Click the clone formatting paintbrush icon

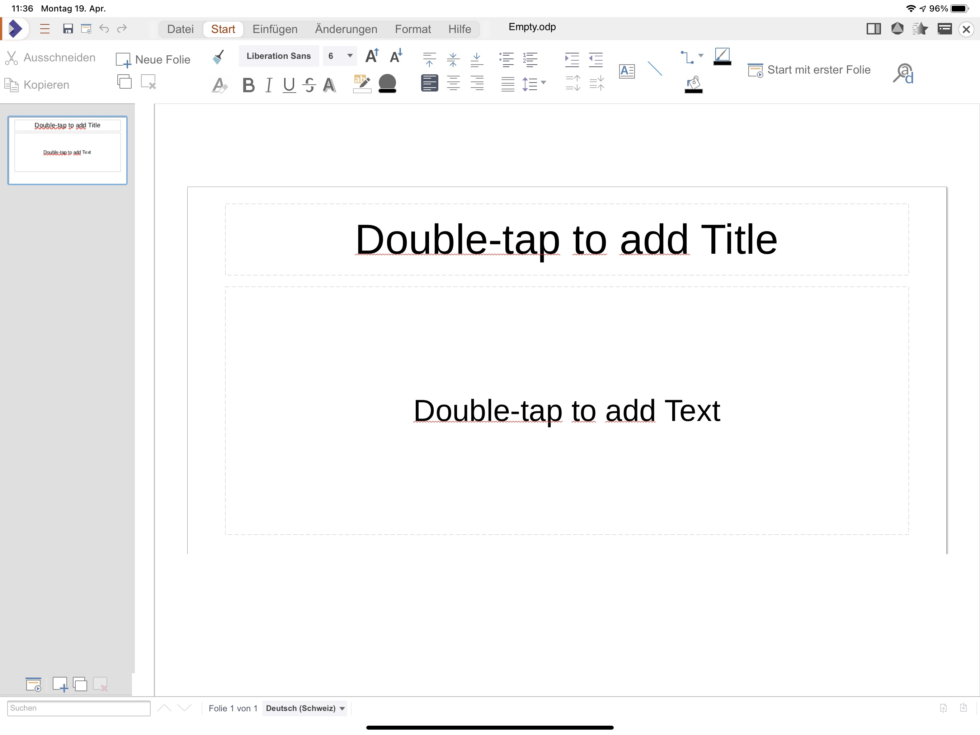[218, 57]
